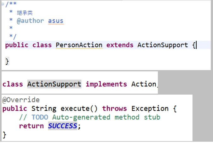Click the implements keyword

click(x=106, y=84)
